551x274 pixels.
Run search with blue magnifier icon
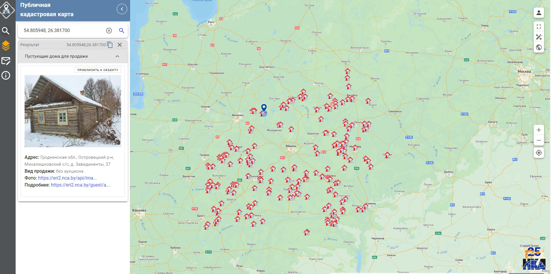(122, 31)
